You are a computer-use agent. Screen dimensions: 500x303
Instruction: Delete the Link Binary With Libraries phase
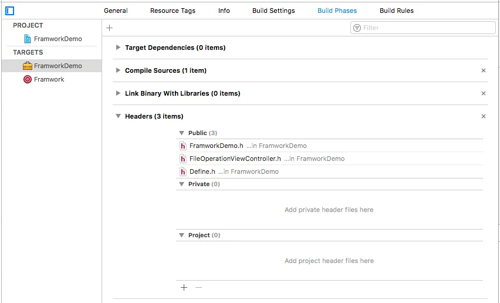click(484, 93)
